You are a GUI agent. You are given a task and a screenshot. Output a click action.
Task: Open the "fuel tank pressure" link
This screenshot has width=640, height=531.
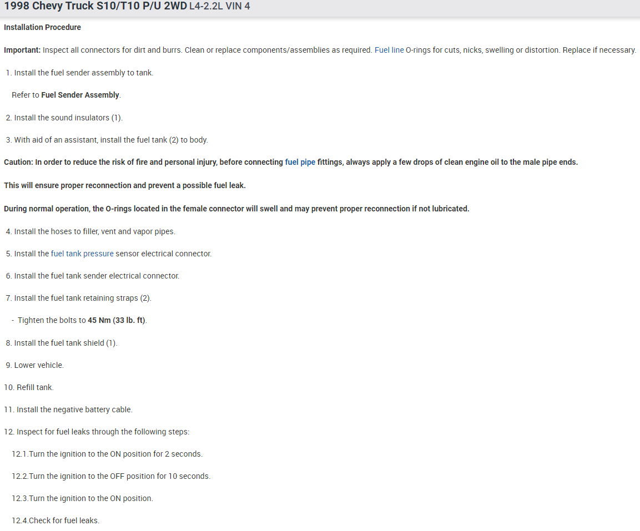tap(82, 254)
